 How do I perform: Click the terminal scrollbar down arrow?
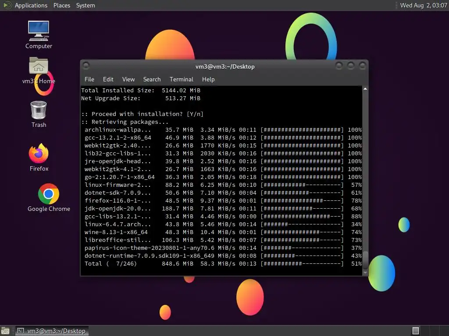click(365, 273)
